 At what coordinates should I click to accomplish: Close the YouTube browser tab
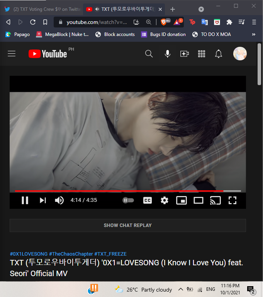(x=160, y=9)
